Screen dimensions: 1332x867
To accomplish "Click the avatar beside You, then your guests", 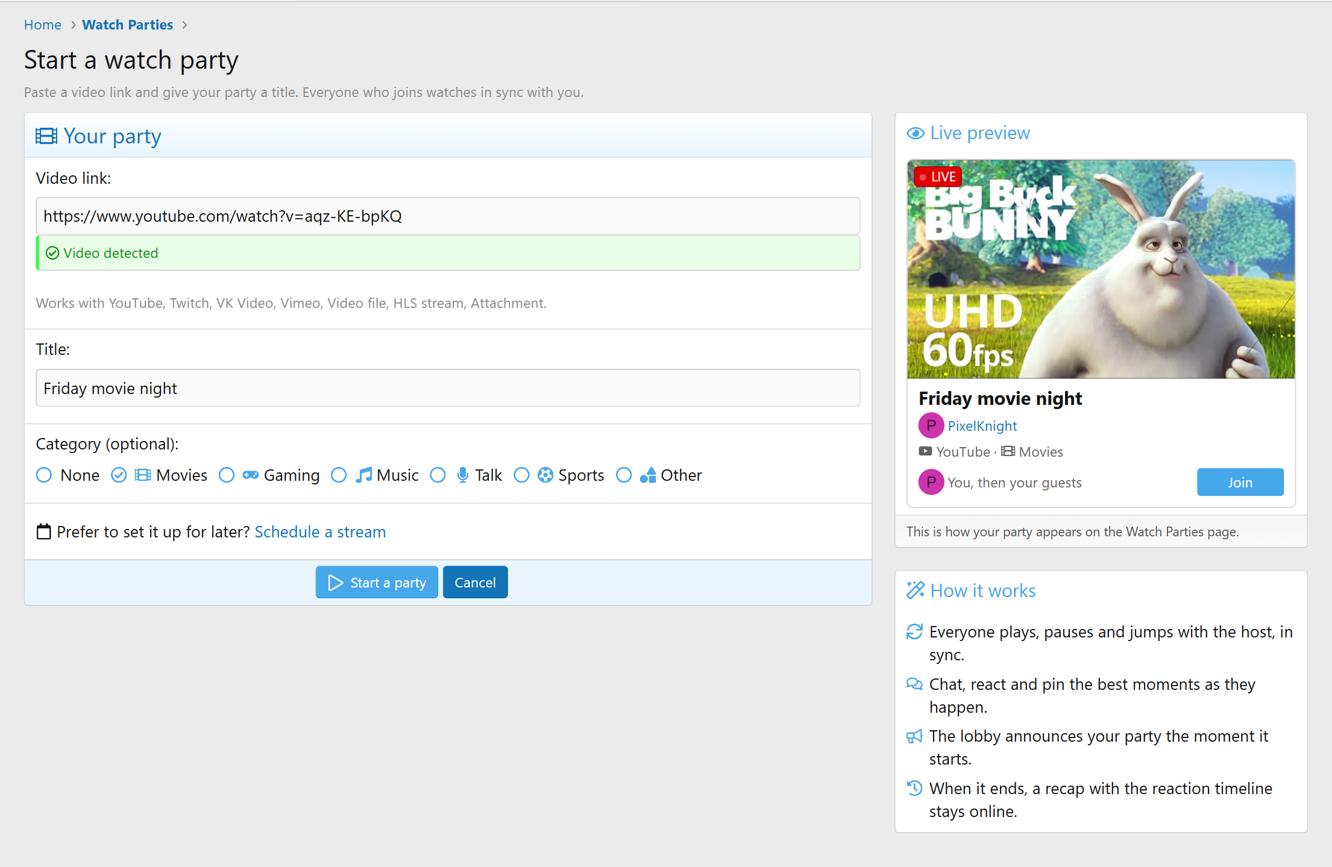I will pyautogui.click(x=931, y=482).
